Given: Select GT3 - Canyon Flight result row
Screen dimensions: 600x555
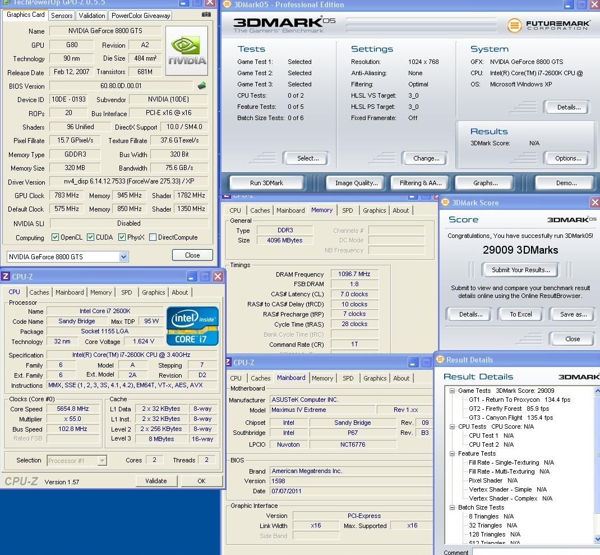Looking at the screenshot, I should pos(510,418).
